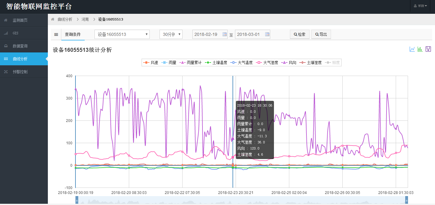Click start date field 2018-02-19
Screen dimensions: 435x205
pyautogui.click(x=207, y=34)
